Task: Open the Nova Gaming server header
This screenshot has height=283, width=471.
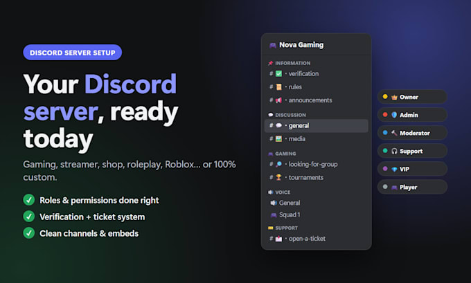Action: pos(316,45)
